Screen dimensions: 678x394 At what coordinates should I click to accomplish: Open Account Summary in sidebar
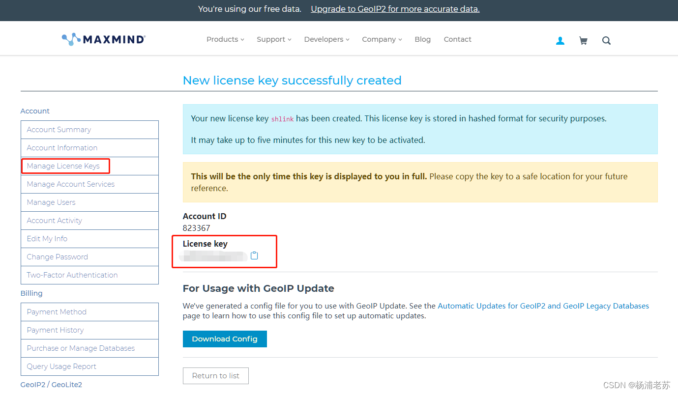coord(89,130)
